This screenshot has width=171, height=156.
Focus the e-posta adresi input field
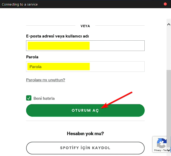tap(85, 46)
